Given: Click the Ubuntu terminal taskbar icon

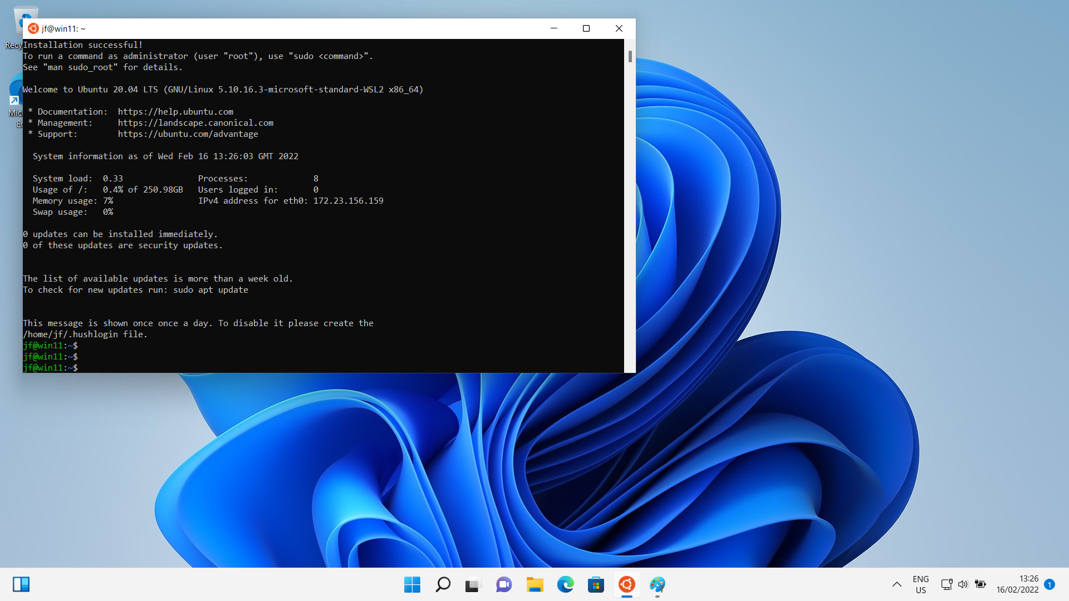Looking at the screenshot, I should click(626, 584).
